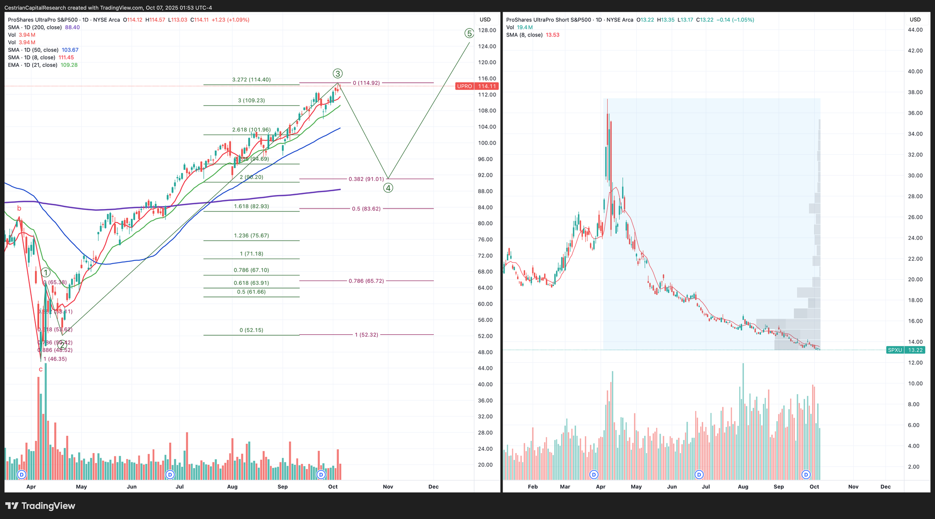Click the dividend marker near April on UPRO chart
935x519 pixels.
click(22, 475)
